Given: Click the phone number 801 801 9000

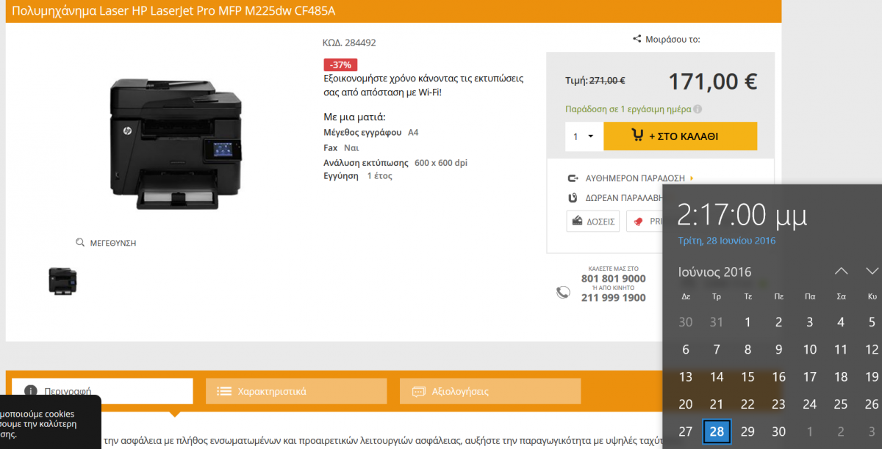Looking at the screenshot, I should coord(613,279).
